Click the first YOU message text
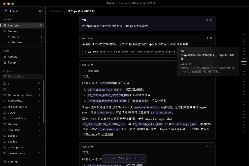The height and width of the screenshot is (166, 249). point(115,26)
